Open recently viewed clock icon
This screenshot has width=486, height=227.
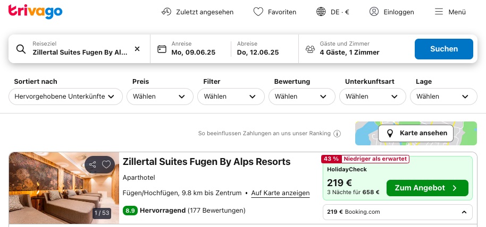point(166,12)
